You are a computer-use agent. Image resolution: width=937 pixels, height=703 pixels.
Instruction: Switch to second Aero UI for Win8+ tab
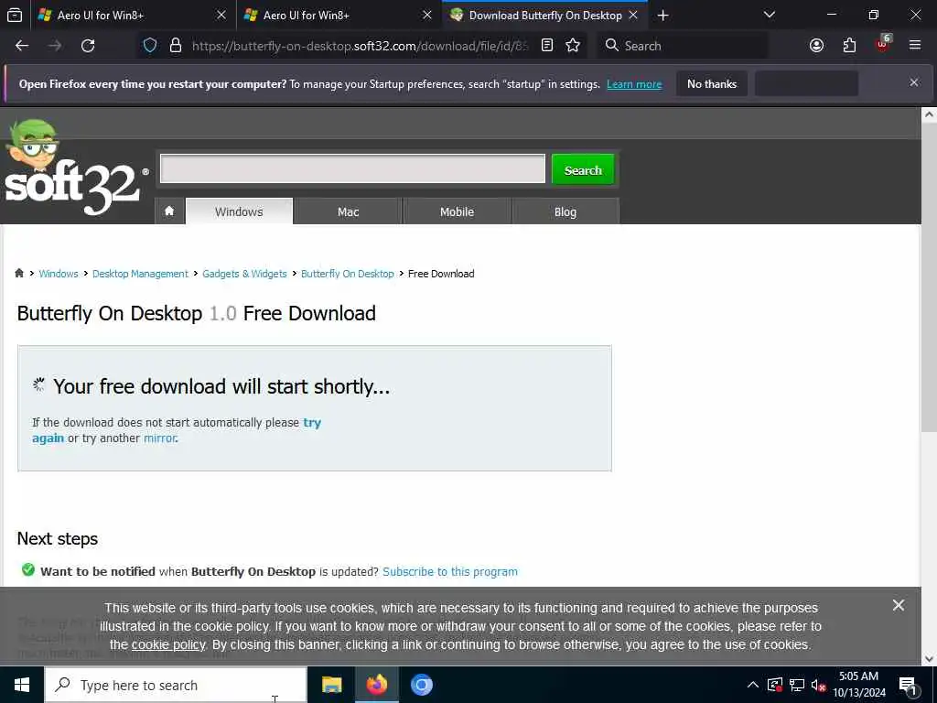tap(339, 16)
